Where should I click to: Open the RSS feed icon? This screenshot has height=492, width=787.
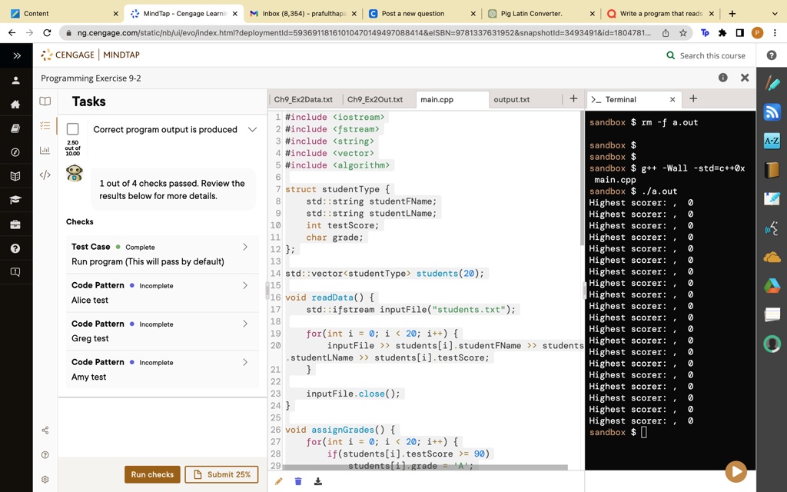772,112
